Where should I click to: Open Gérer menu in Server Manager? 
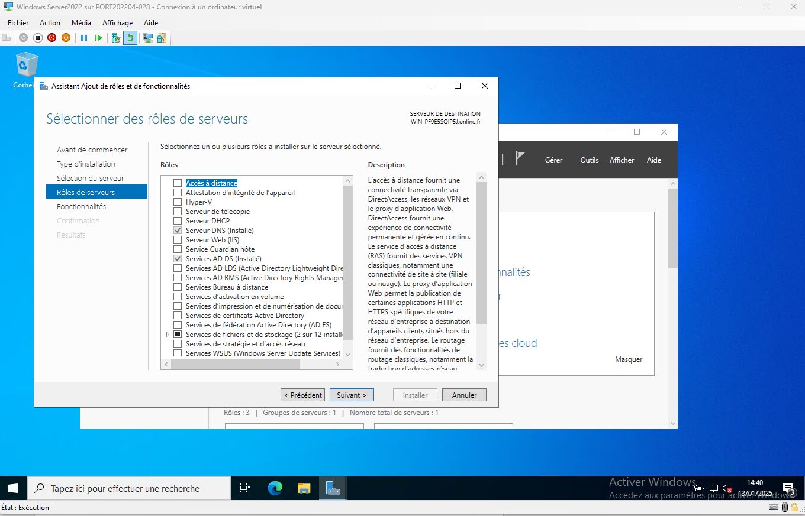click(x=553, y=160)
